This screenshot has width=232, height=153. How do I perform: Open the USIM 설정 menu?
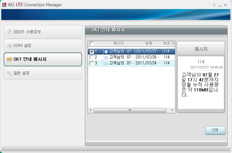43,46
